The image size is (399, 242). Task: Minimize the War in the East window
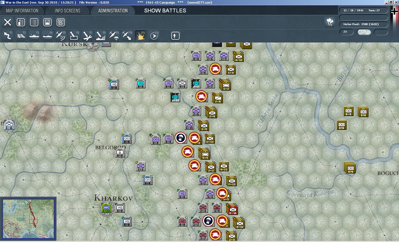pos(387,2)
